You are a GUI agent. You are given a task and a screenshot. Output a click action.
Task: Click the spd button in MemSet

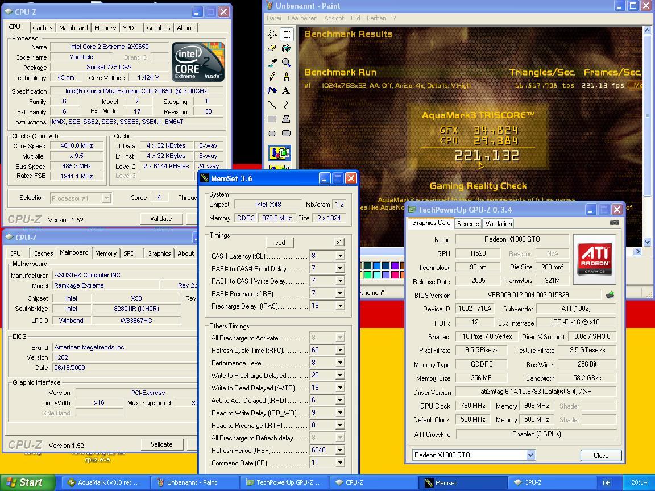280,243
